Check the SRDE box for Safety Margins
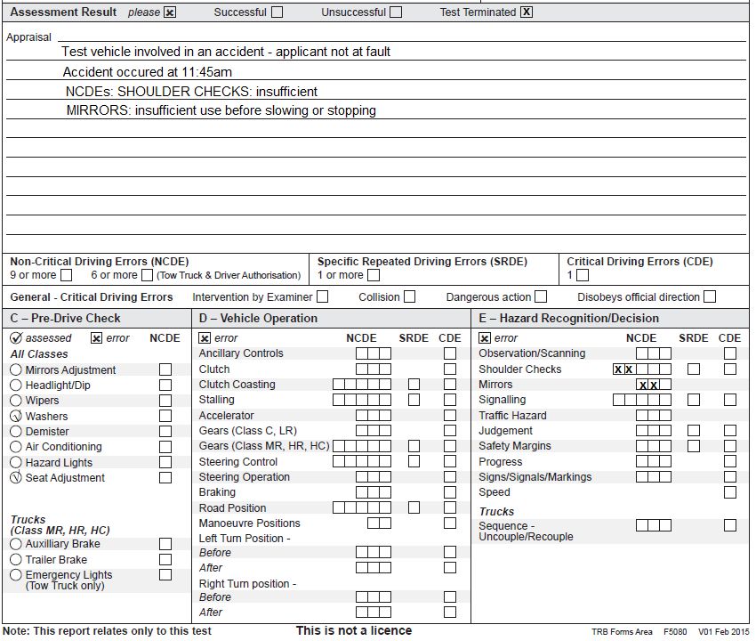This screenshot has width=756, height=641. [x=694, y=446]
